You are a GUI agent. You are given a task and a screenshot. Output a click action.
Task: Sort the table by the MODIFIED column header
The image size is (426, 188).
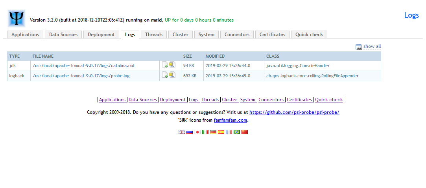coord(215,57)
